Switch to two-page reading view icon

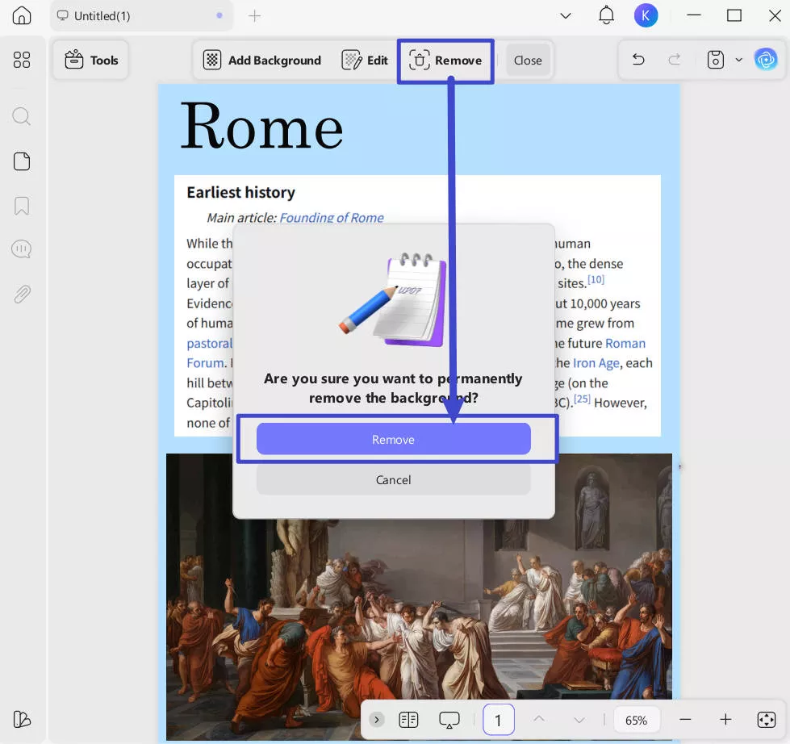(408, 719)
